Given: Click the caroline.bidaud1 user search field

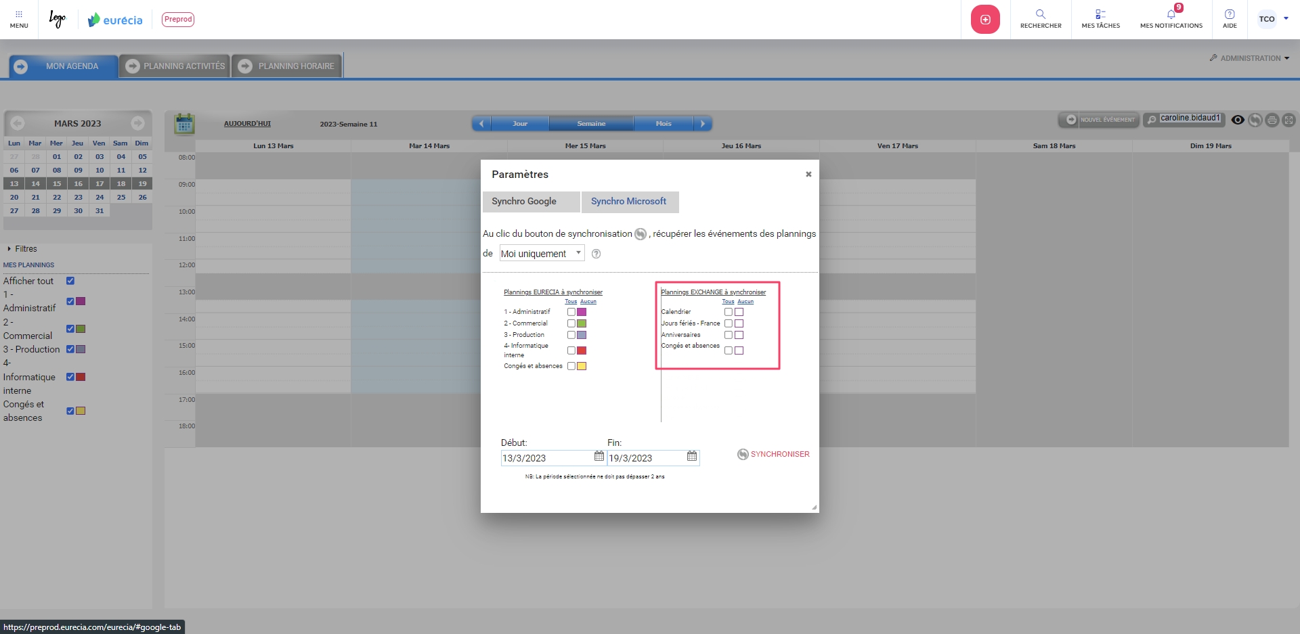Looking at the screenshot, I should [1190, 118].
